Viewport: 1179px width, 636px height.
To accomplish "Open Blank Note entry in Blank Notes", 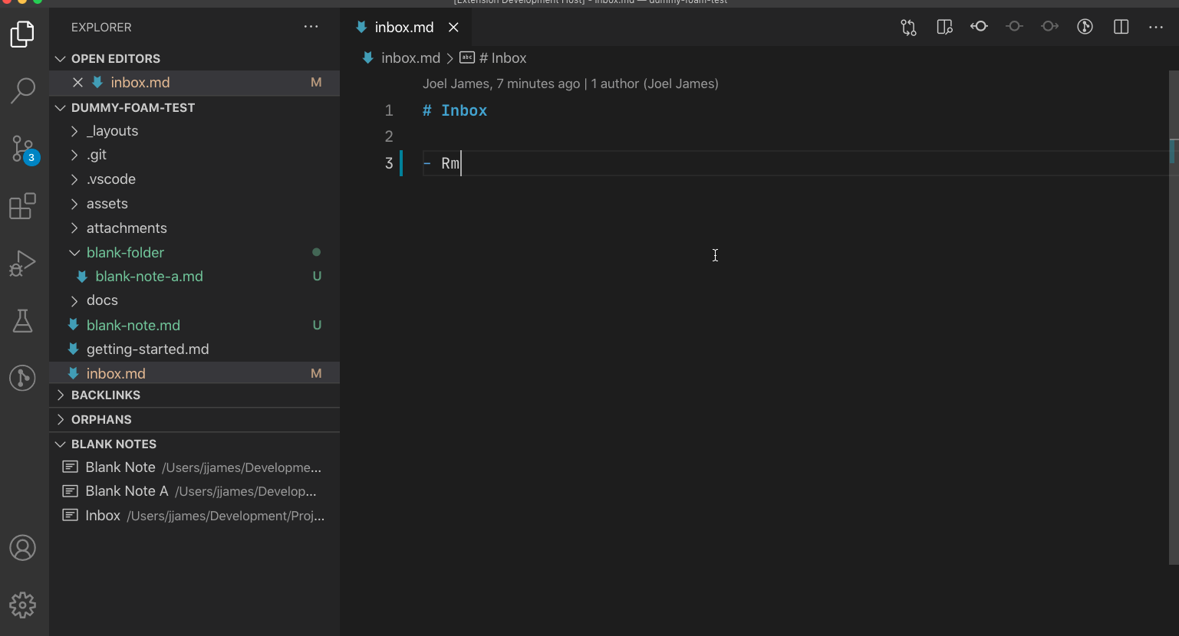I will pos(195,467).
